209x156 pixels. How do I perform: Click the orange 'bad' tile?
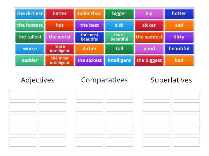[x=179, y=61]
